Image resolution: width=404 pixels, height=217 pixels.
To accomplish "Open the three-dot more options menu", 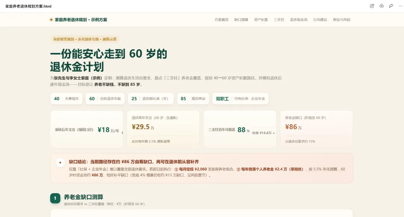I will (x=401, y=6).
